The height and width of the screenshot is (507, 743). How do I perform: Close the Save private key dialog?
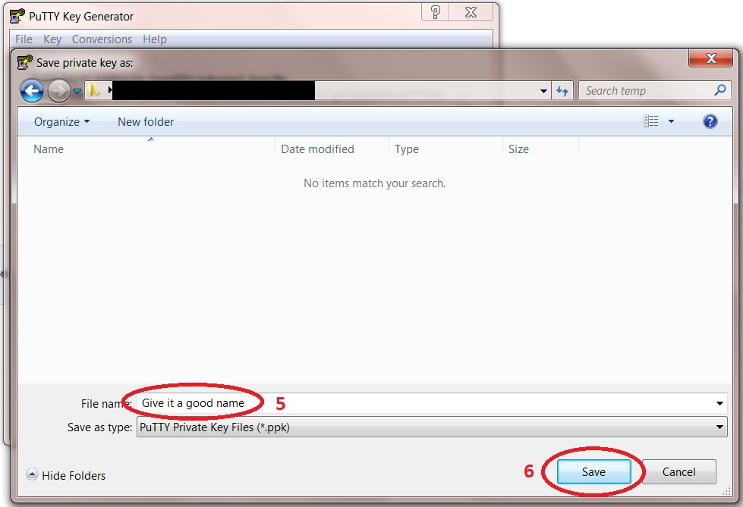click(711, 58)
